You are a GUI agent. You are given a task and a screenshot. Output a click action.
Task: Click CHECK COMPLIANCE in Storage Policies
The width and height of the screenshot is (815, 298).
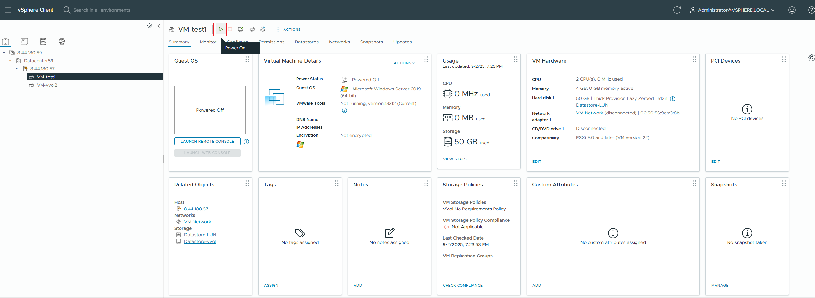pyautogui.click(x=463, y=285)
